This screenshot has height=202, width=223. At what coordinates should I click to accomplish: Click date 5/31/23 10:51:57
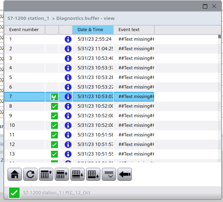tap(95, 144)
